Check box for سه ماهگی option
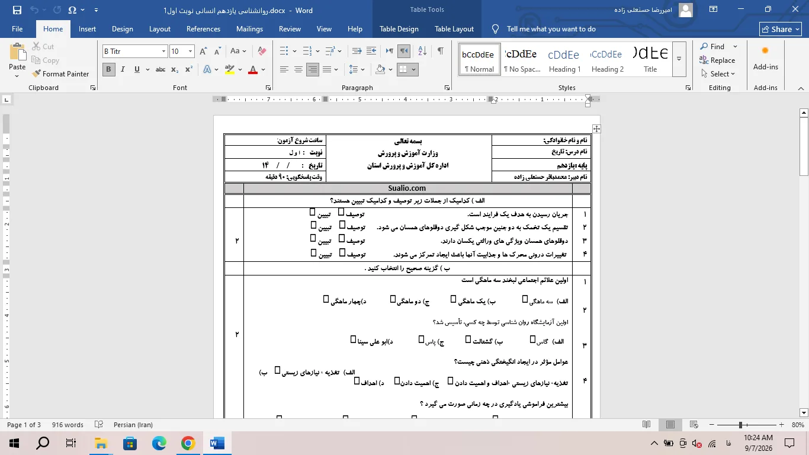Screen dimensions: 809x455 525,299
